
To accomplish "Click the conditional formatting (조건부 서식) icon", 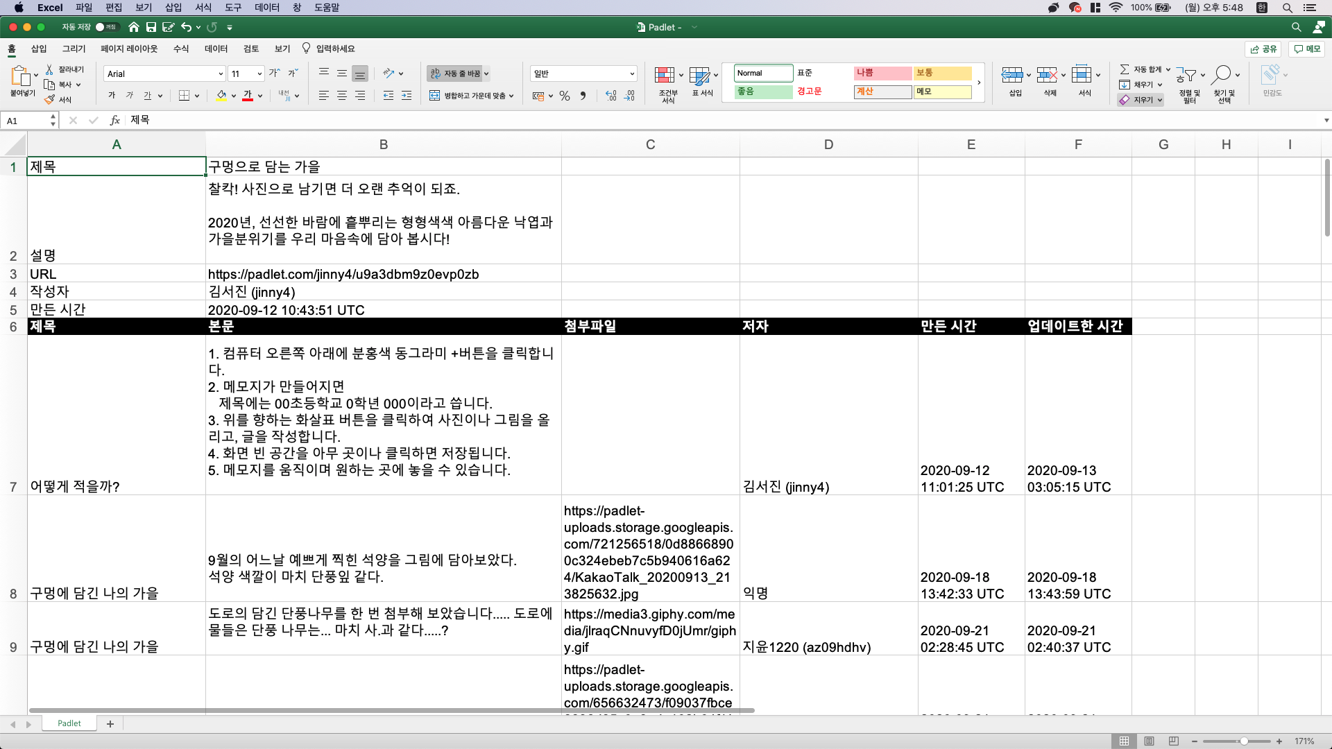I will tap(665, 75).
